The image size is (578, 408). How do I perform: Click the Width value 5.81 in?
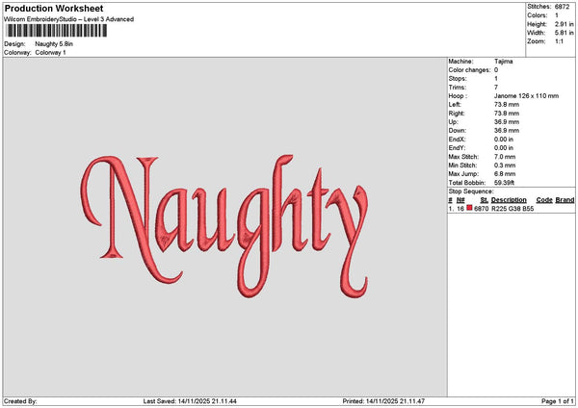tap(564, 33)
